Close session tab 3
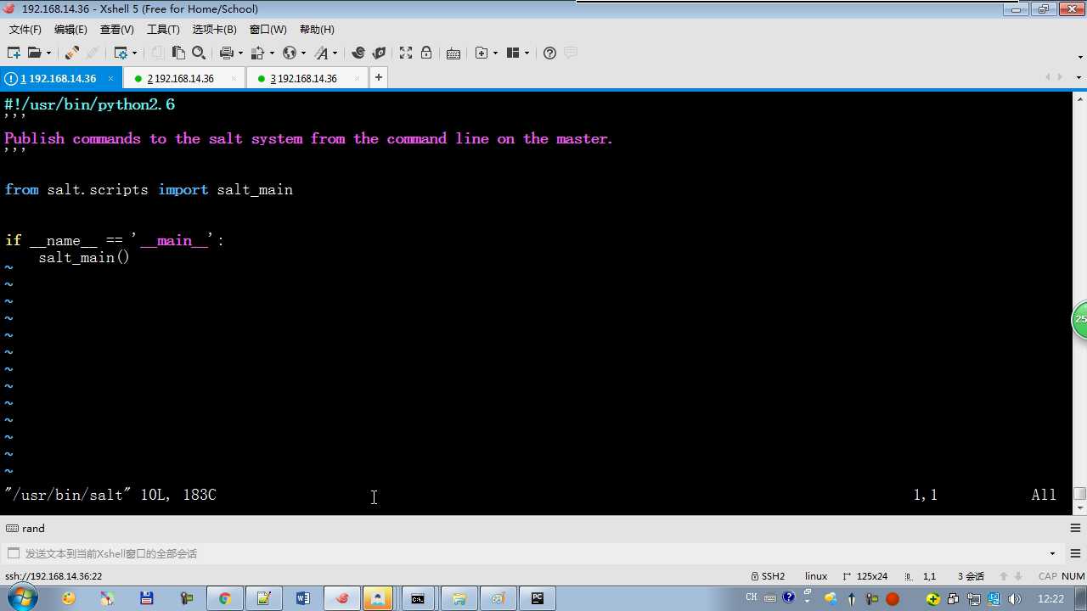The width and height of the screenshot is (1087, 611). click(357, 78)
